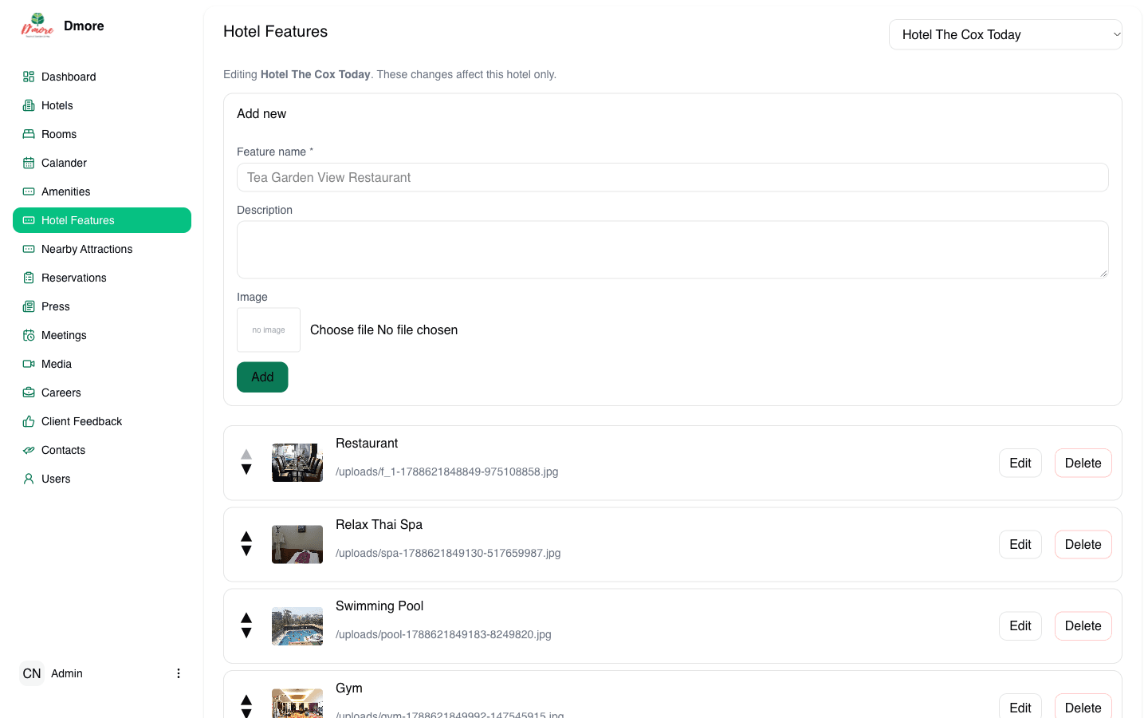Screen dimensions: 1148x718
Task: Click the Dmore logo
Action: tap(37, 26)
